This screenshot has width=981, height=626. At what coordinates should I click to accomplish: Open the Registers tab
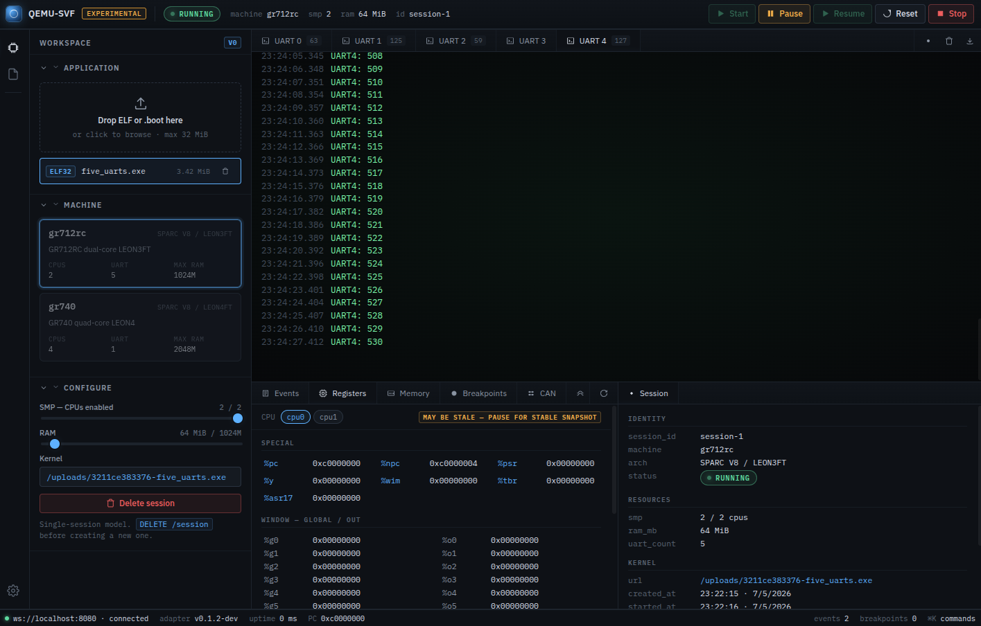(342, 393)
